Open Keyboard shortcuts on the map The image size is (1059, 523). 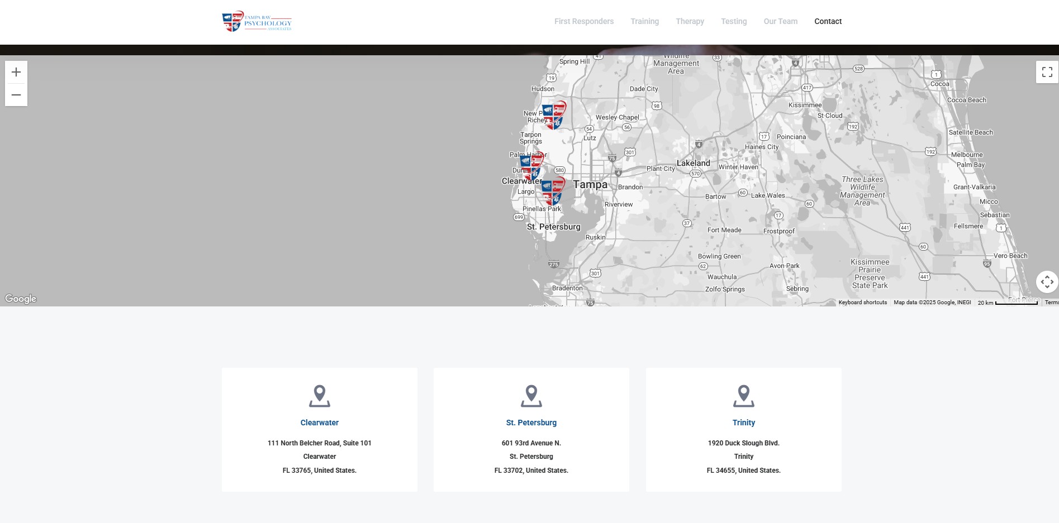click(x=862, y=303)
